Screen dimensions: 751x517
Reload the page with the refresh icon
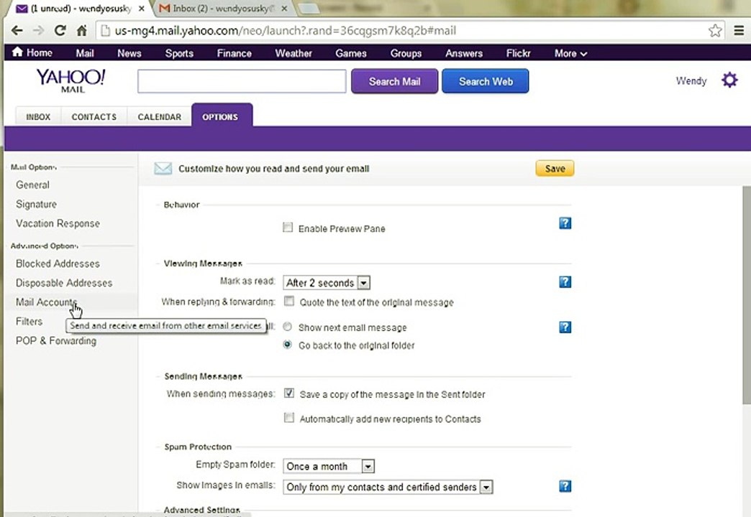pos(60,31)
